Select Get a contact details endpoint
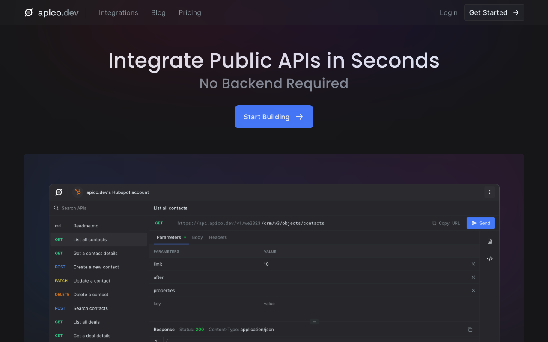This screenshot has height=342, width=548. pyautogui.click(x=99, y=253)
